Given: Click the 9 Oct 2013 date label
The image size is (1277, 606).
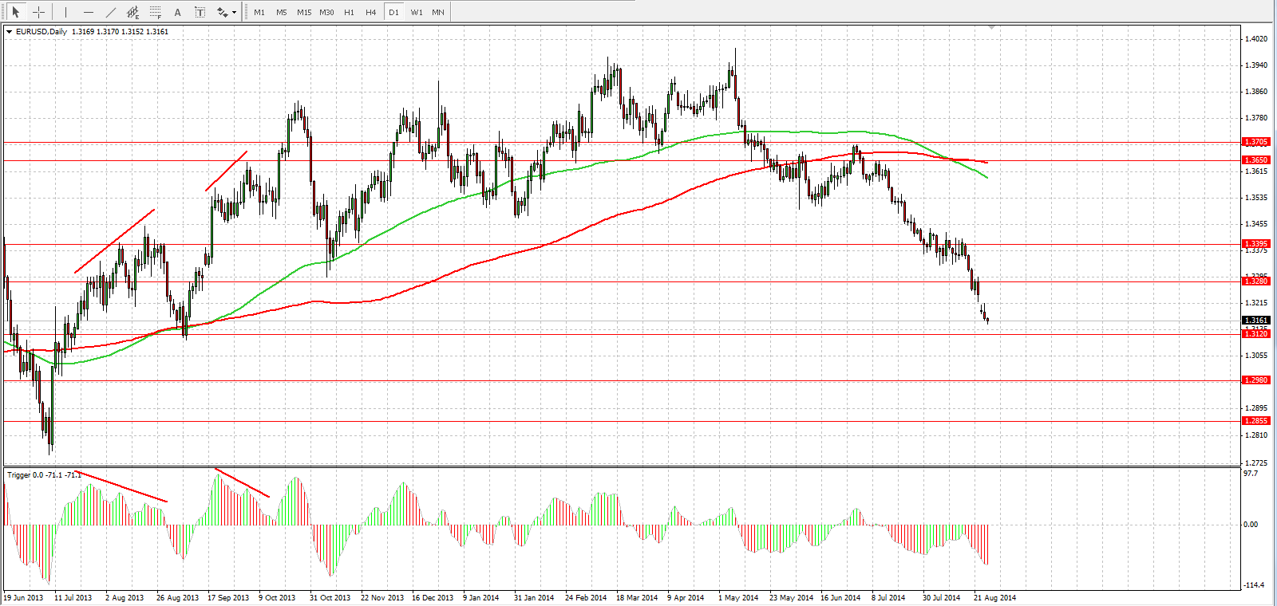Looking at the screenshot, I should click(x=277, y=597).
